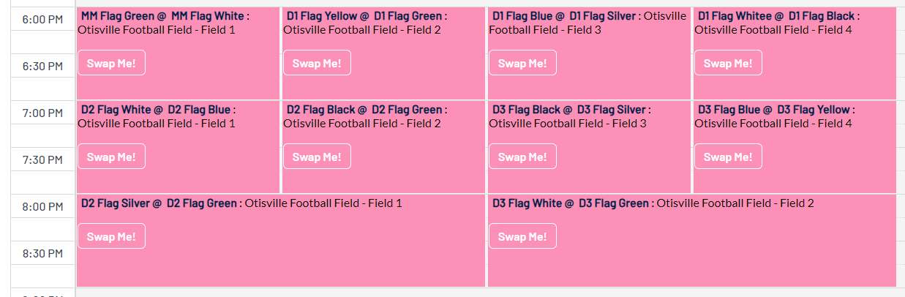Open MM Flag Green @ MM Flag White title
The height and width of the screenshot is (297, 905).
[x=162, y=16]
